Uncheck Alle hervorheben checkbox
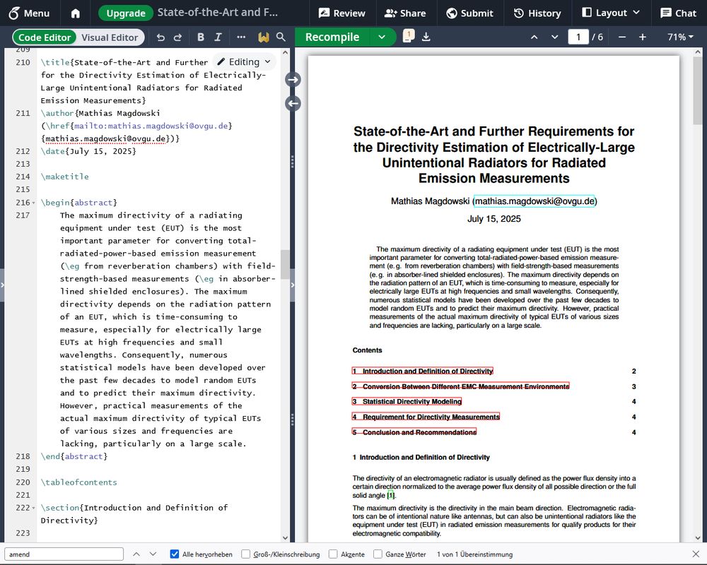The height and width of the screenshot is (565, 707). pos(175,554)
